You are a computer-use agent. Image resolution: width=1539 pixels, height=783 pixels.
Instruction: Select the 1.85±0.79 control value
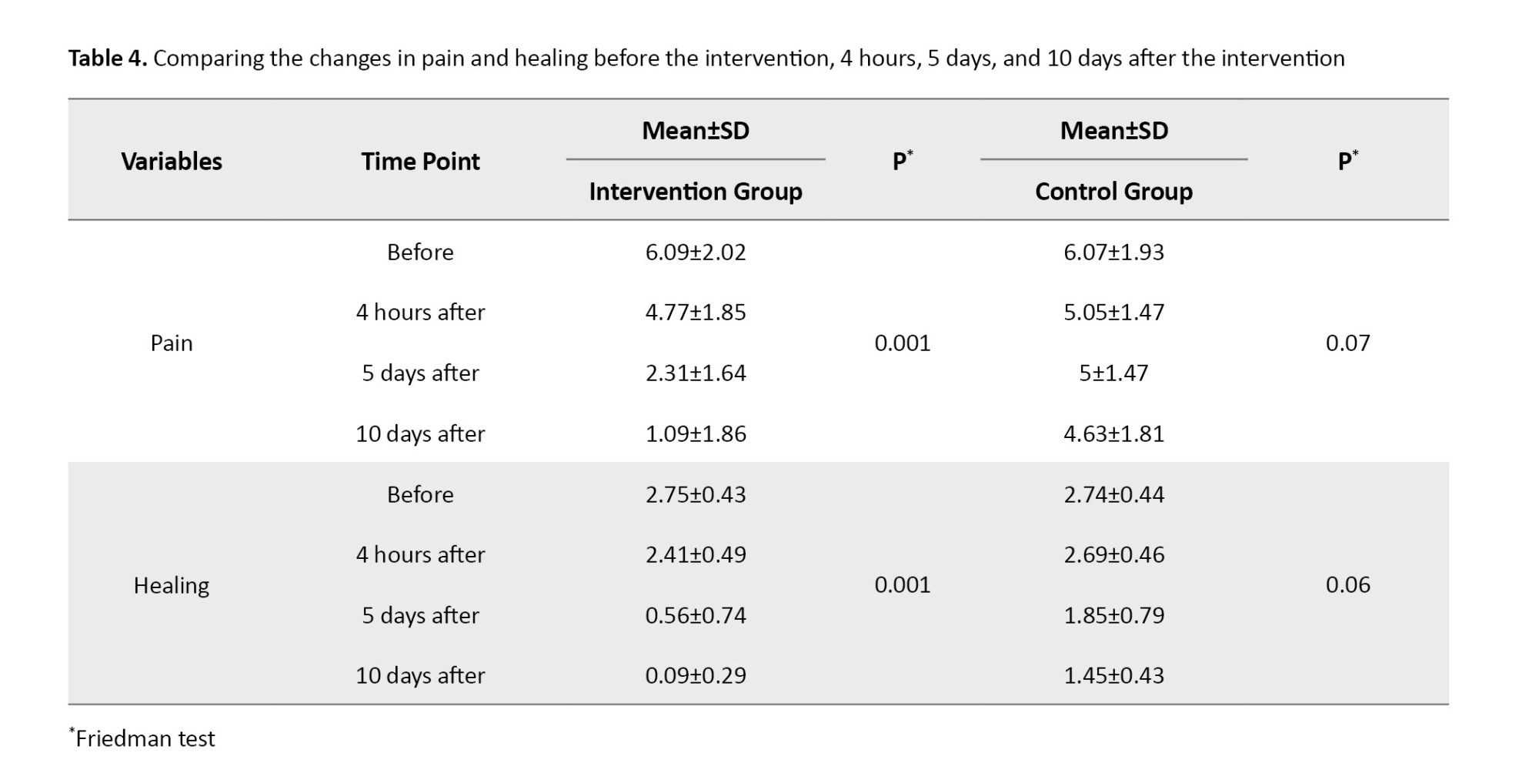[x=1113, y=615]
